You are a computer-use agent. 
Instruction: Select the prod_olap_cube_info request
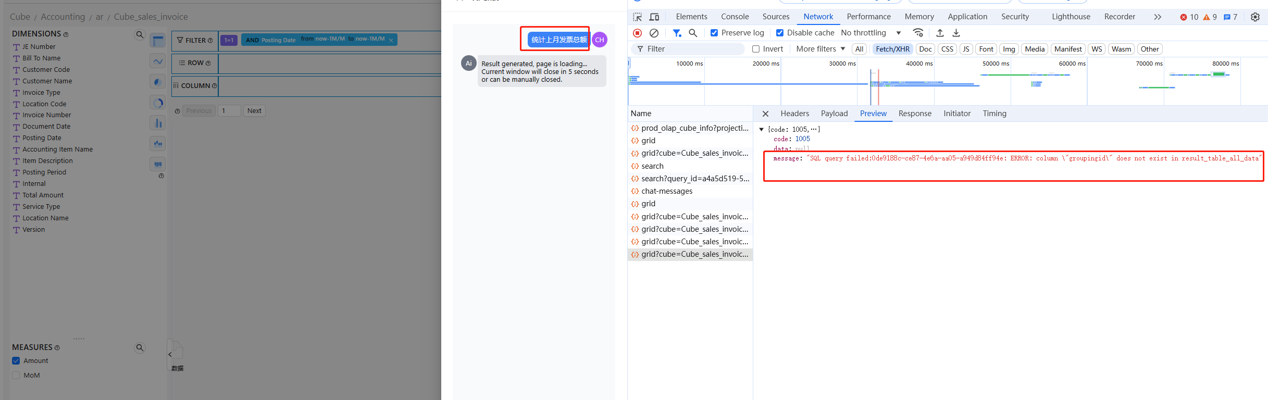[690, 128]
